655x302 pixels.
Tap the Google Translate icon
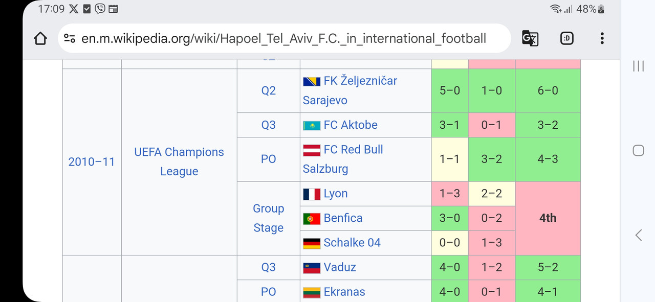[x=530, y=38]
